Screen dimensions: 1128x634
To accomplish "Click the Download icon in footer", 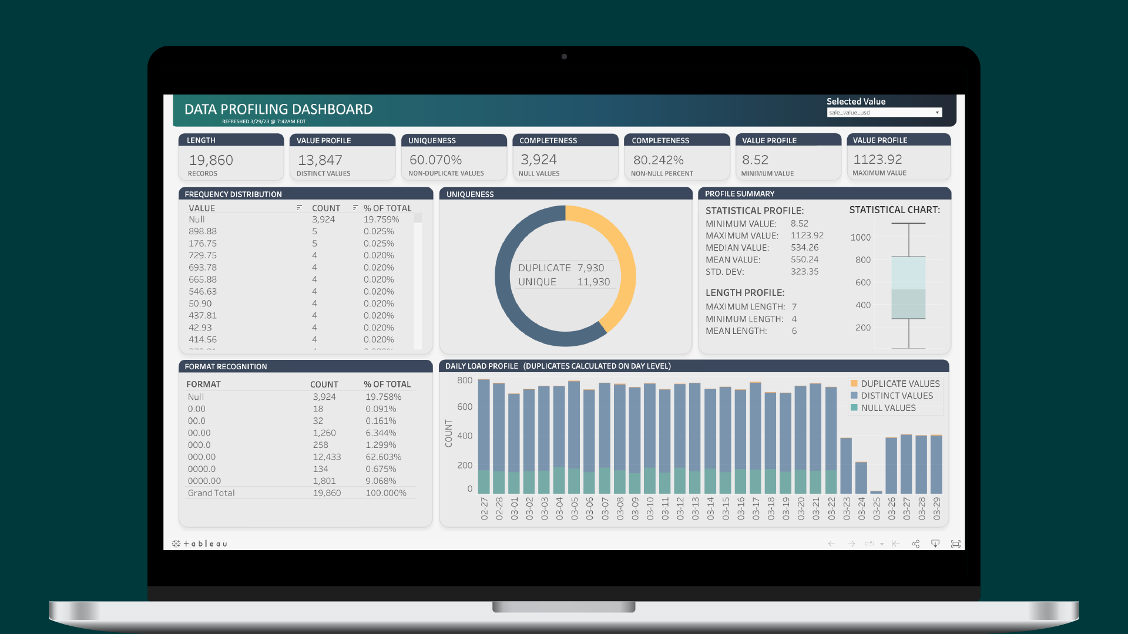I will point(935,544).
